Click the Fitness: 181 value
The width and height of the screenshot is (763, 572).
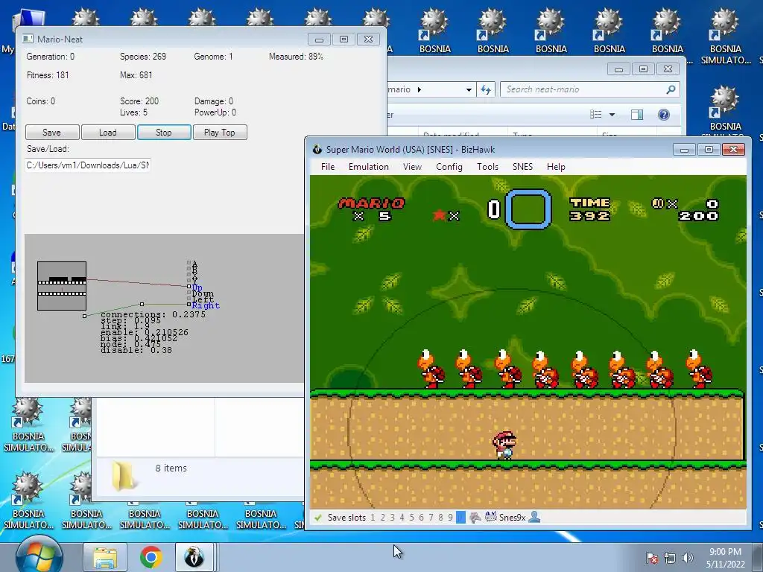48,75
